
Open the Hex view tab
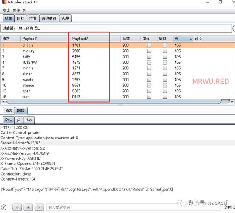click(x=29, y=120)
